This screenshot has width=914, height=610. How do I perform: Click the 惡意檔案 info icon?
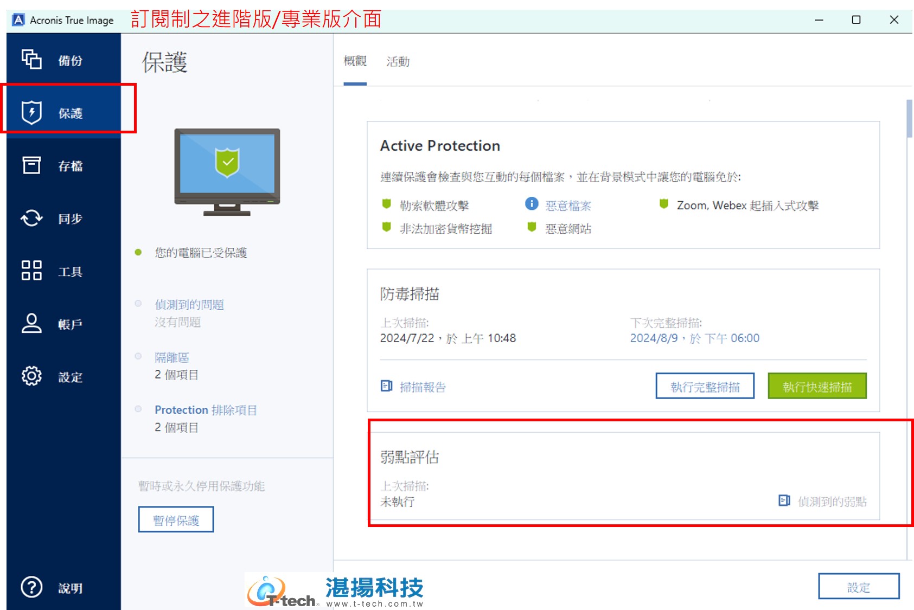[532, 204]
